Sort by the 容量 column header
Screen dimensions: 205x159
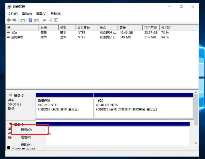pos(130,28)
